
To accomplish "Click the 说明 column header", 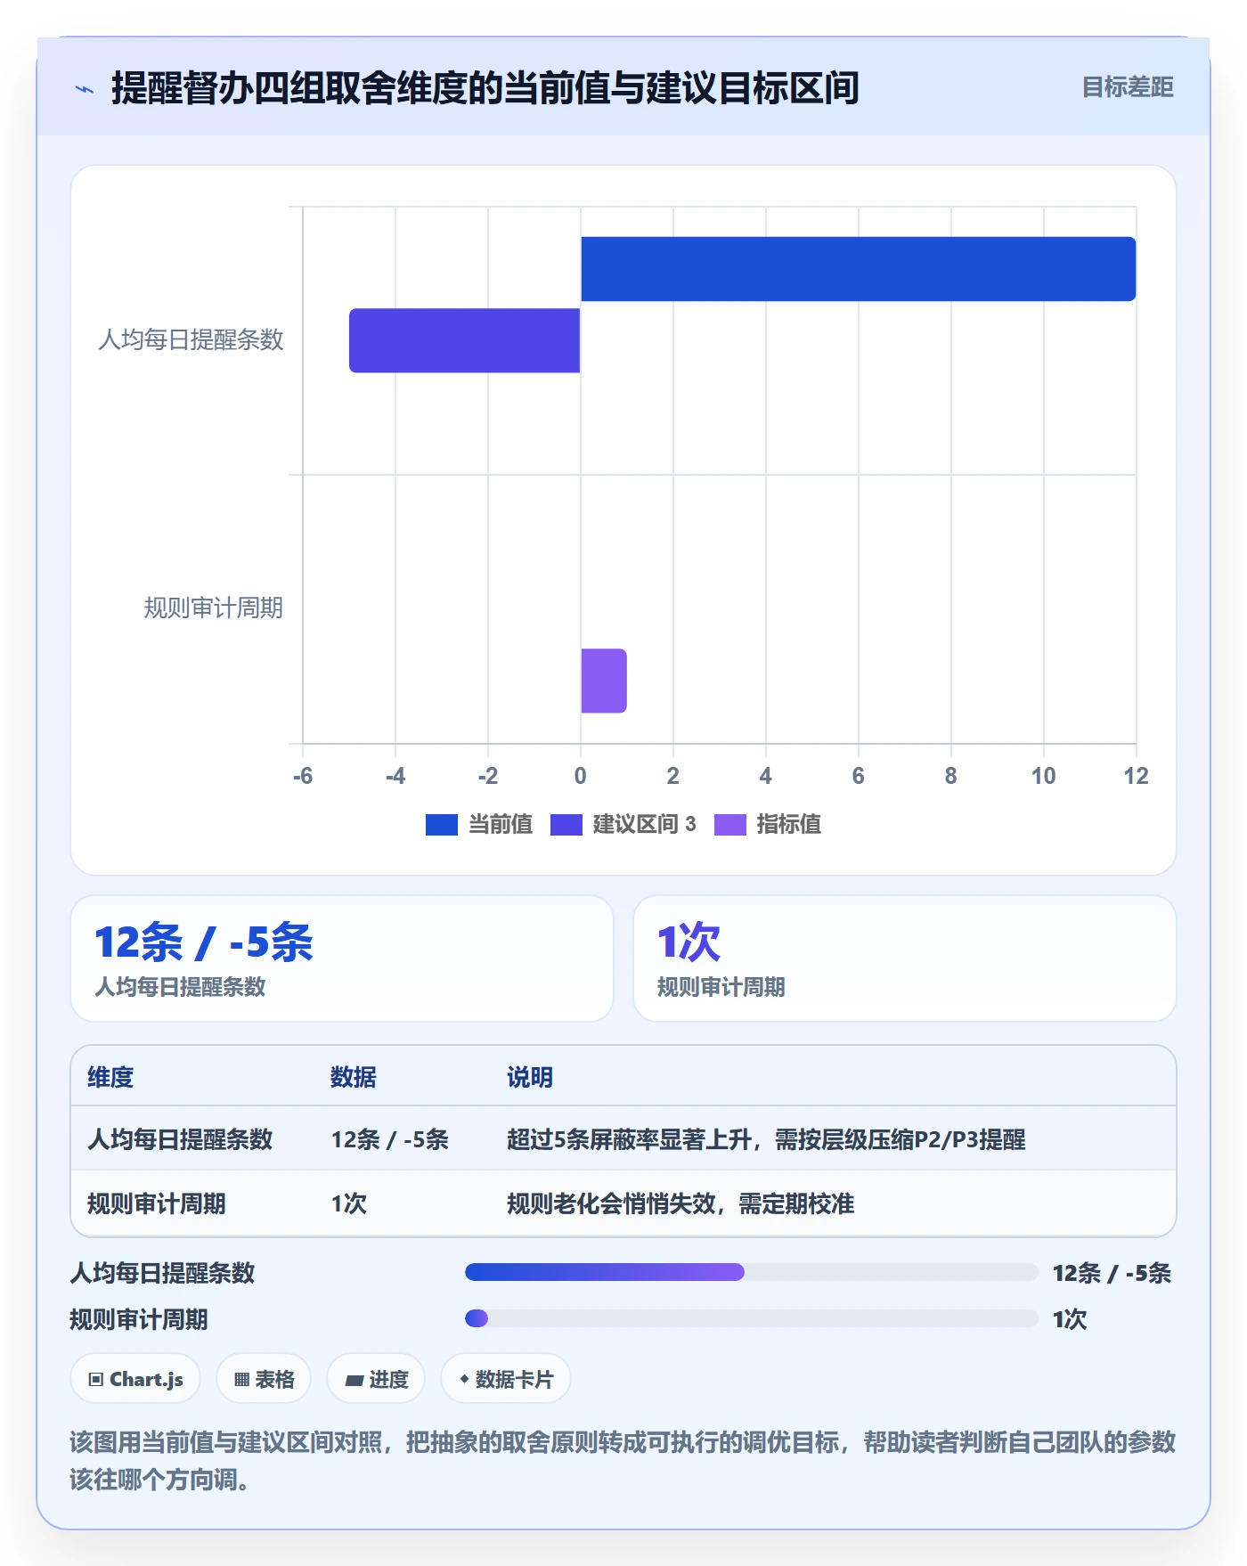I will 530,1077.
